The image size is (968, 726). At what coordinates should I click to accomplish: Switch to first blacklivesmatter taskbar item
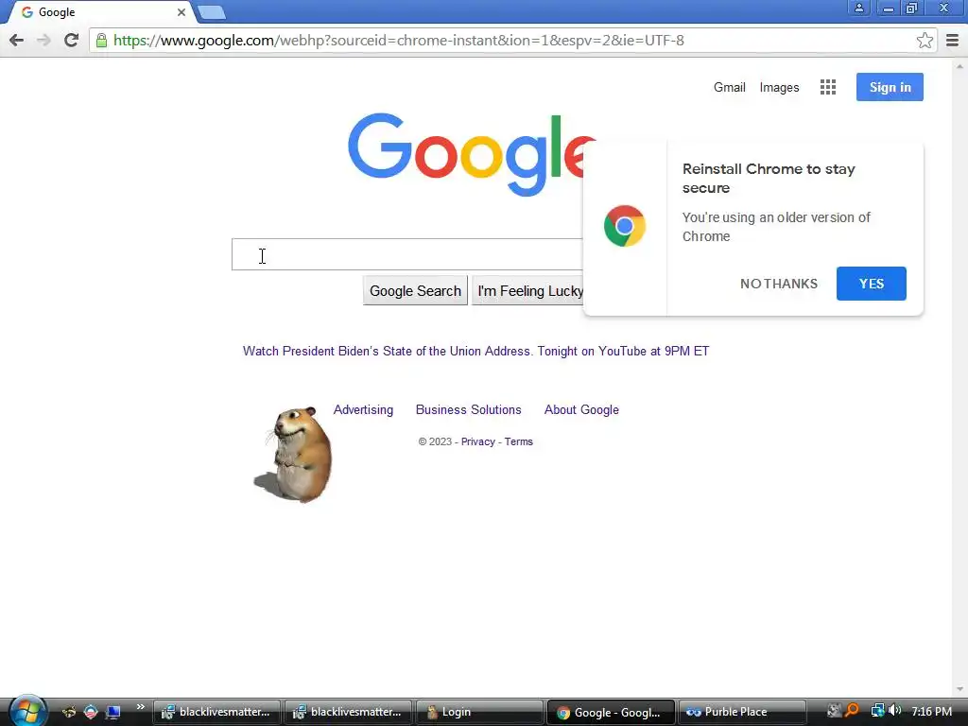216,712
